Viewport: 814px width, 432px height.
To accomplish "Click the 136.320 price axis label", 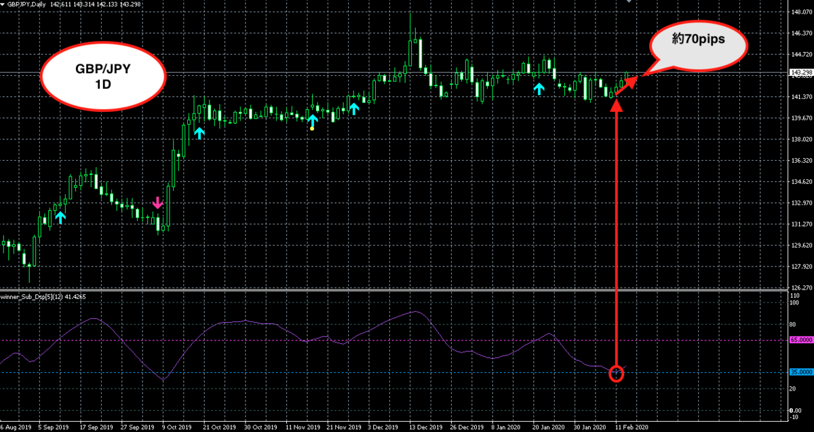I will click(x=801, y=161).
